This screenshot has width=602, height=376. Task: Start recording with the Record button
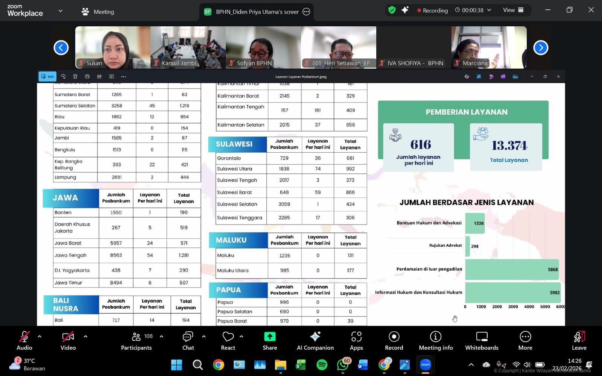pos(394,341)
